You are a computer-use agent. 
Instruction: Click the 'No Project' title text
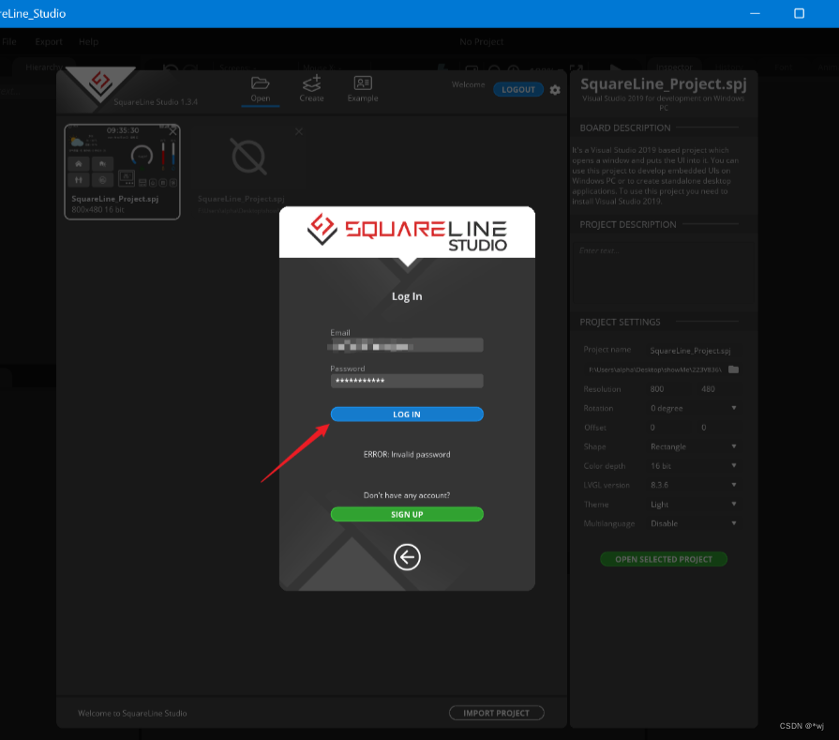(x=482, y=42)
